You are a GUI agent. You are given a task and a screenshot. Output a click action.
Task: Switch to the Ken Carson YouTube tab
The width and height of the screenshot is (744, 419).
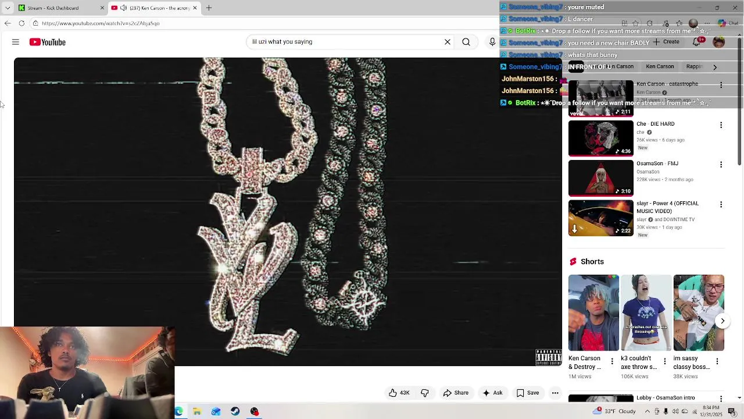click(154, 8)
